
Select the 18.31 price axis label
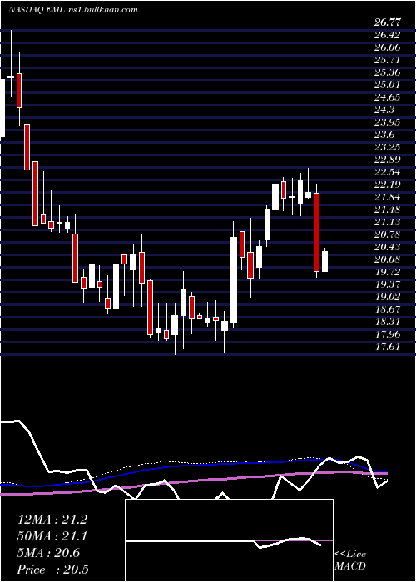pos(388,322)
